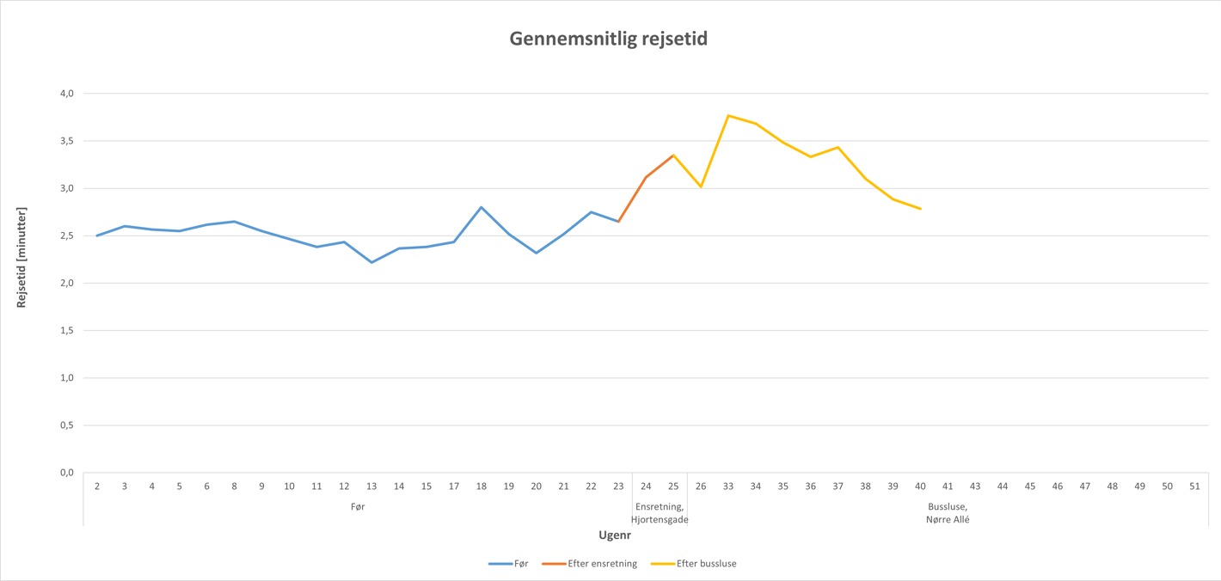Viewport: 1221px width, 581px height.
Task: Click the yellow line swatch in the legend
Action: pyautogui.click(x=662, y=564)
